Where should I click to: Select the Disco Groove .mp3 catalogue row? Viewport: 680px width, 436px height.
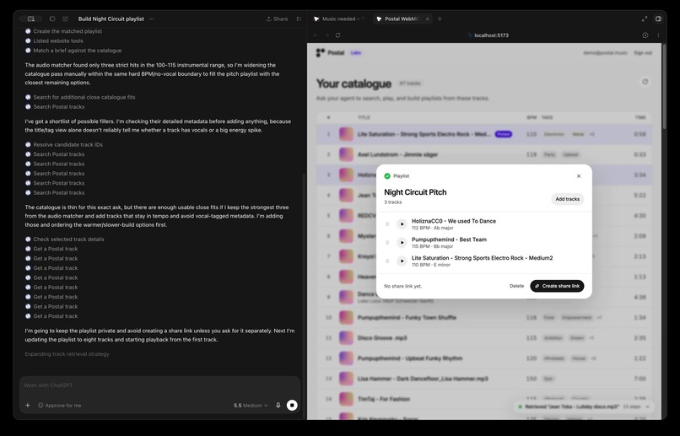point(484,338)
